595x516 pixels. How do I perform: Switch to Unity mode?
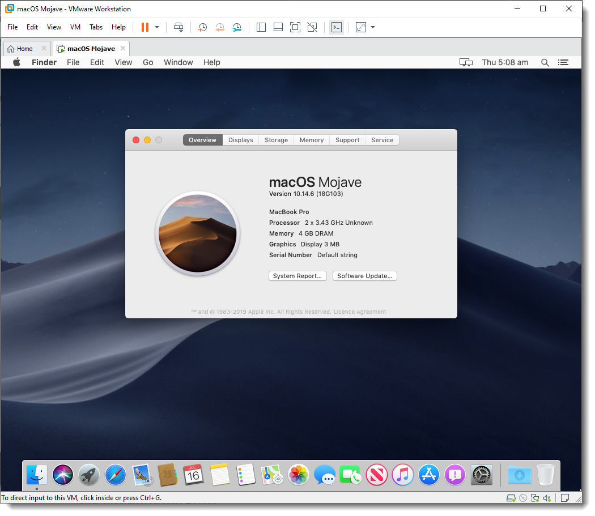(312, 27)
